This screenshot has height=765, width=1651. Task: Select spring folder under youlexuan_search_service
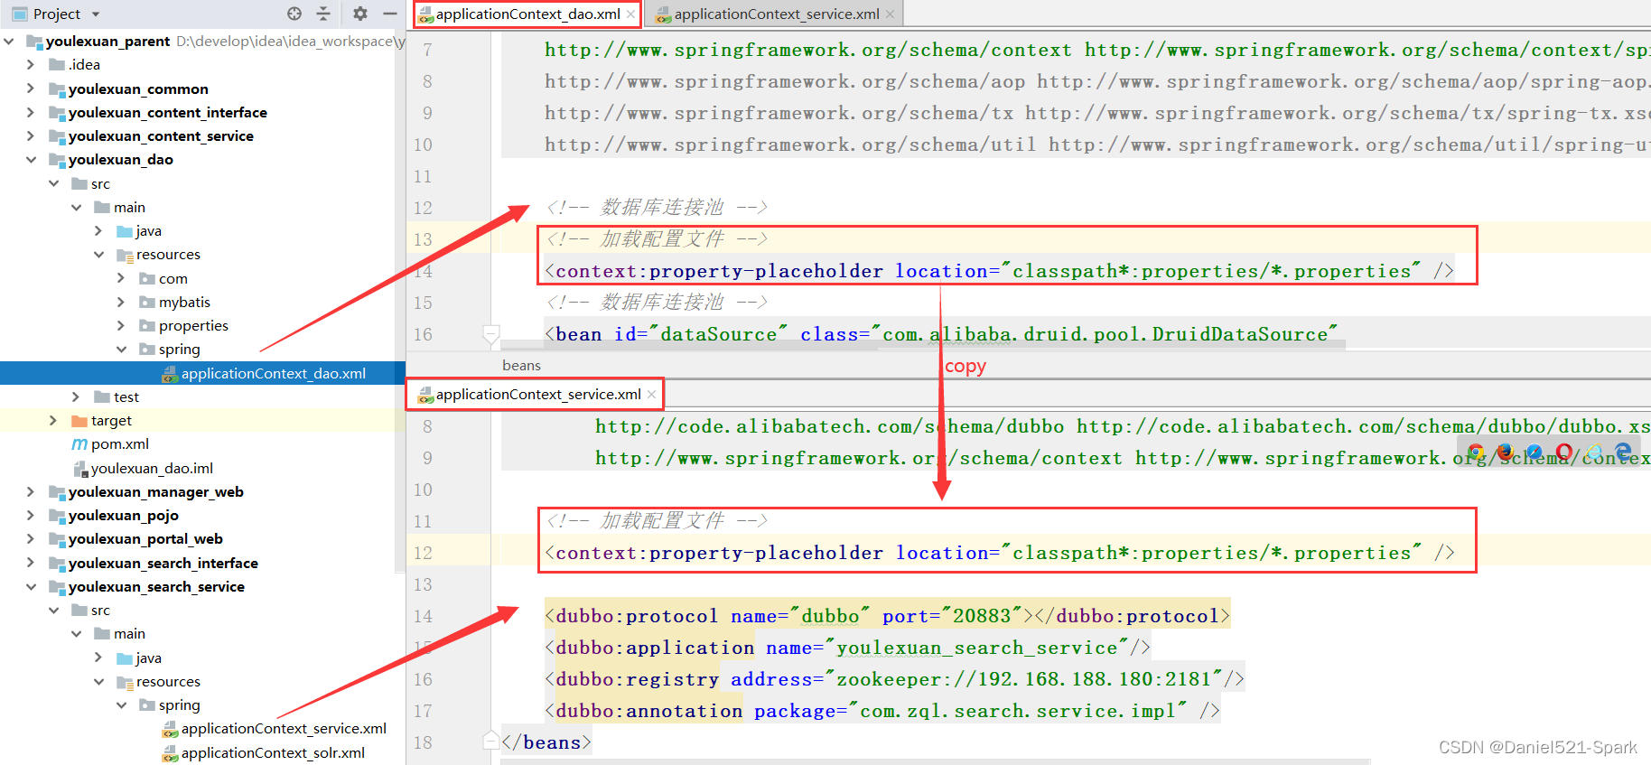pos(179,704)
